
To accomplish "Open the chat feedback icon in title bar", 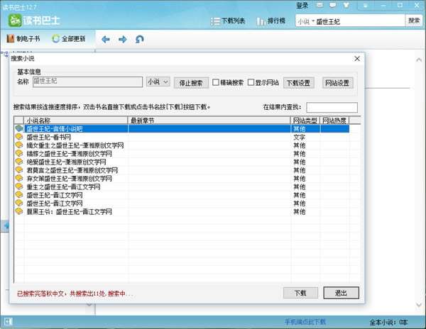I will coord(333,5).
